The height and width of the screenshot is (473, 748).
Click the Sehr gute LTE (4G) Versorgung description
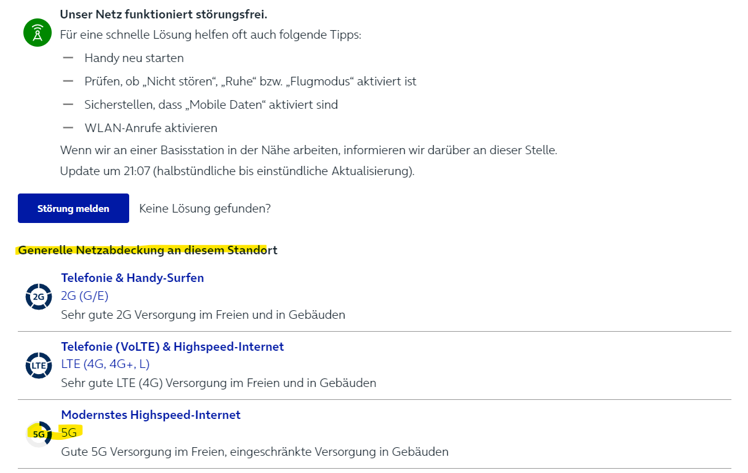point(218,383)
